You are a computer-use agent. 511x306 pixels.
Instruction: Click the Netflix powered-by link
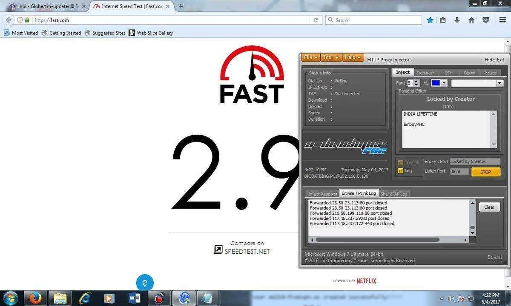pos(354,281)
